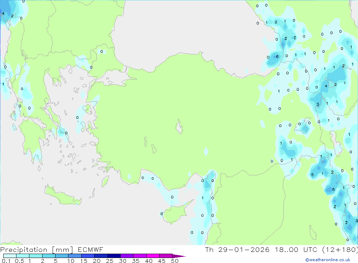Click the 45–50 mm legend swatch
This screenshot has width=358, height=263.
pyautogui.click(x=166, y=256)
